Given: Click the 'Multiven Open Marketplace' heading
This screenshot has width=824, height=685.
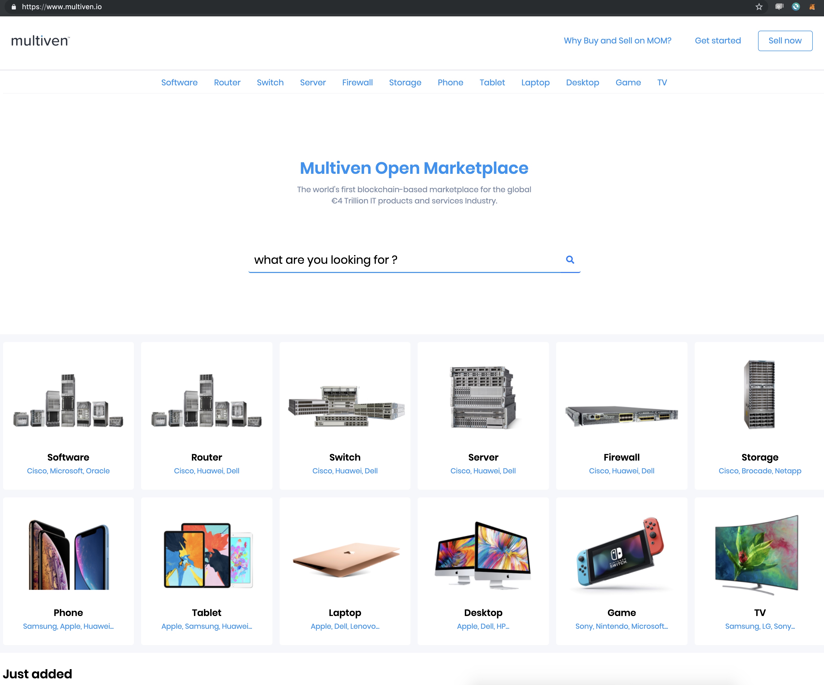Looking at the screenshot, I should [414, 168].
